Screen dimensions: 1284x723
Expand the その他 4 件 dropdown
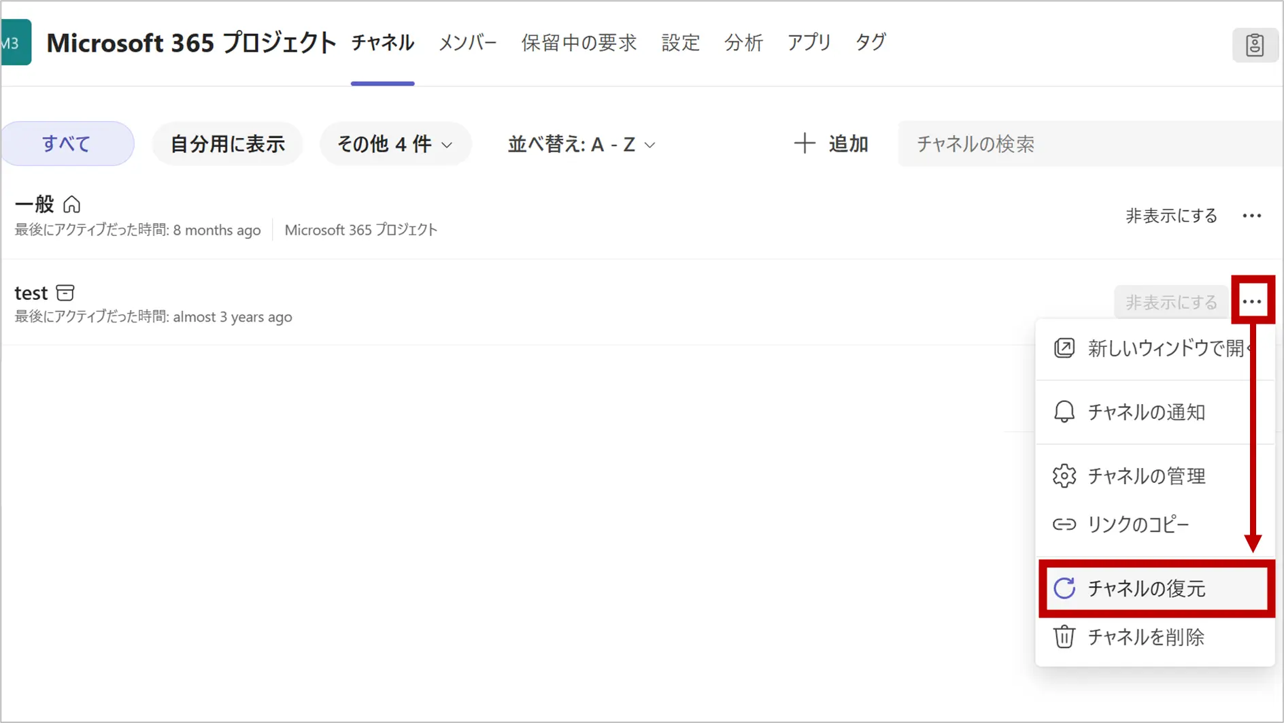click(x=395, y=144)
